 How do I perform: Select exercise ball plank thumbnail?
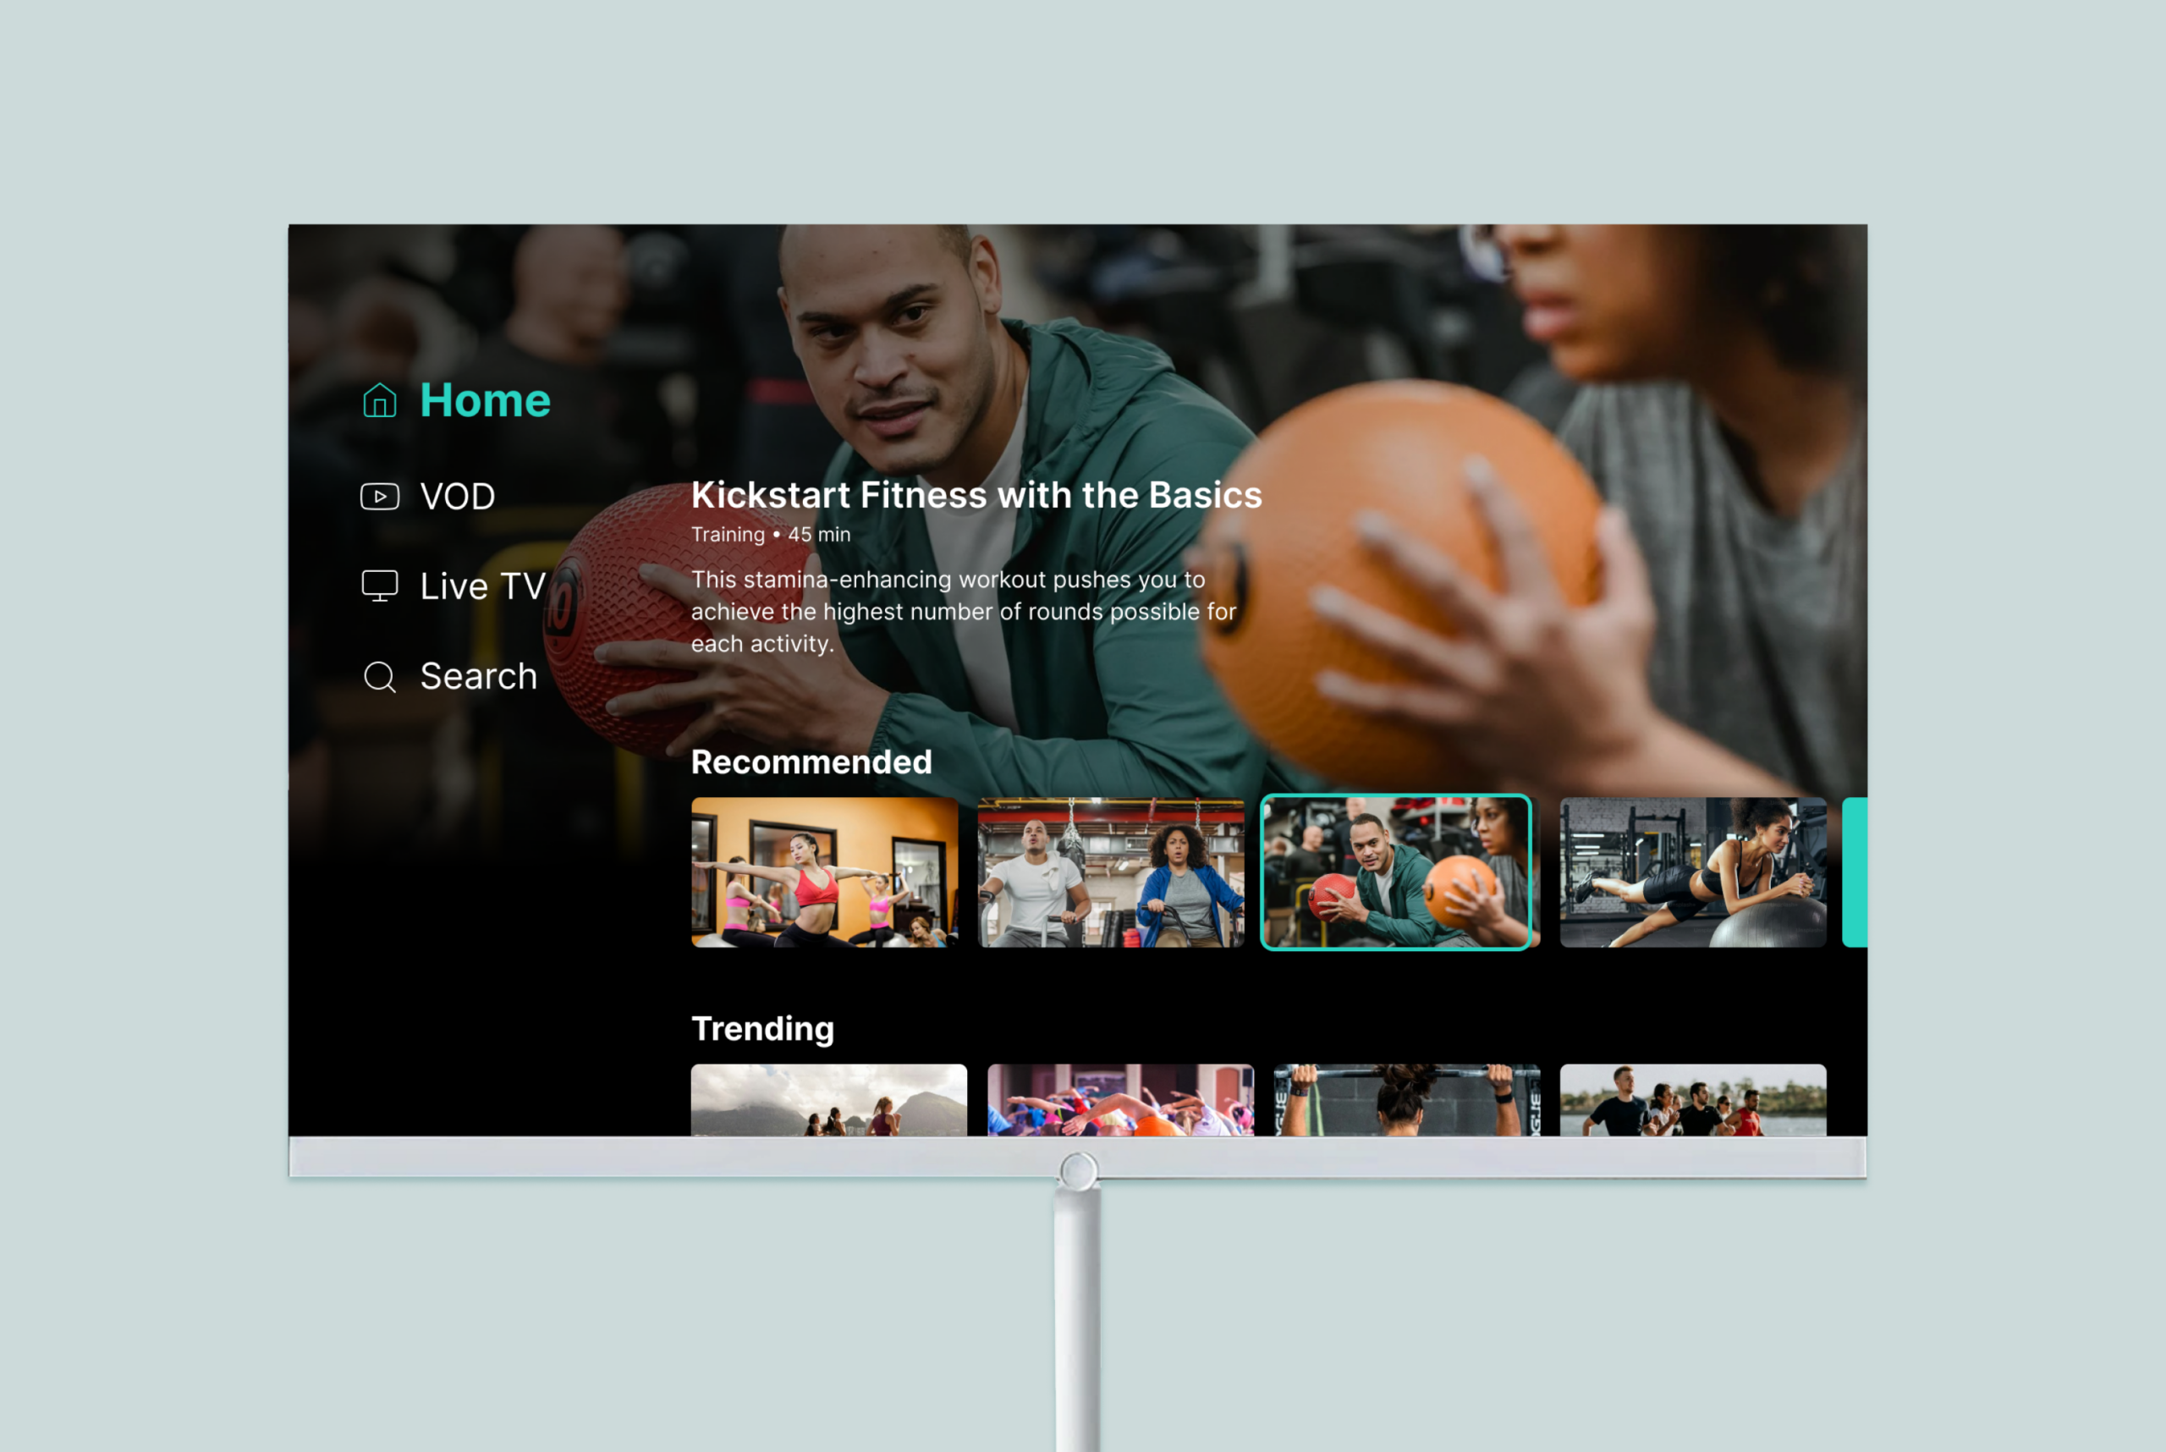tap(1693, 872)
